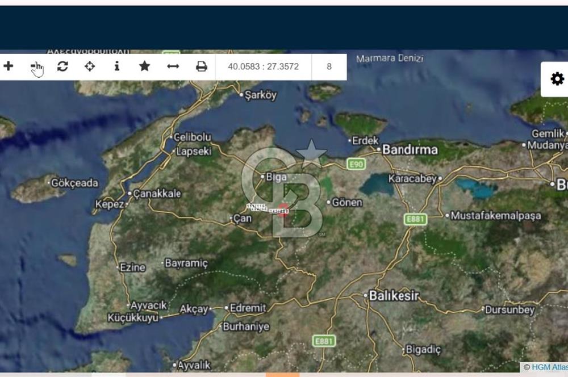
Task: Click the Gönen town label
Action: [x=346, y=203]
